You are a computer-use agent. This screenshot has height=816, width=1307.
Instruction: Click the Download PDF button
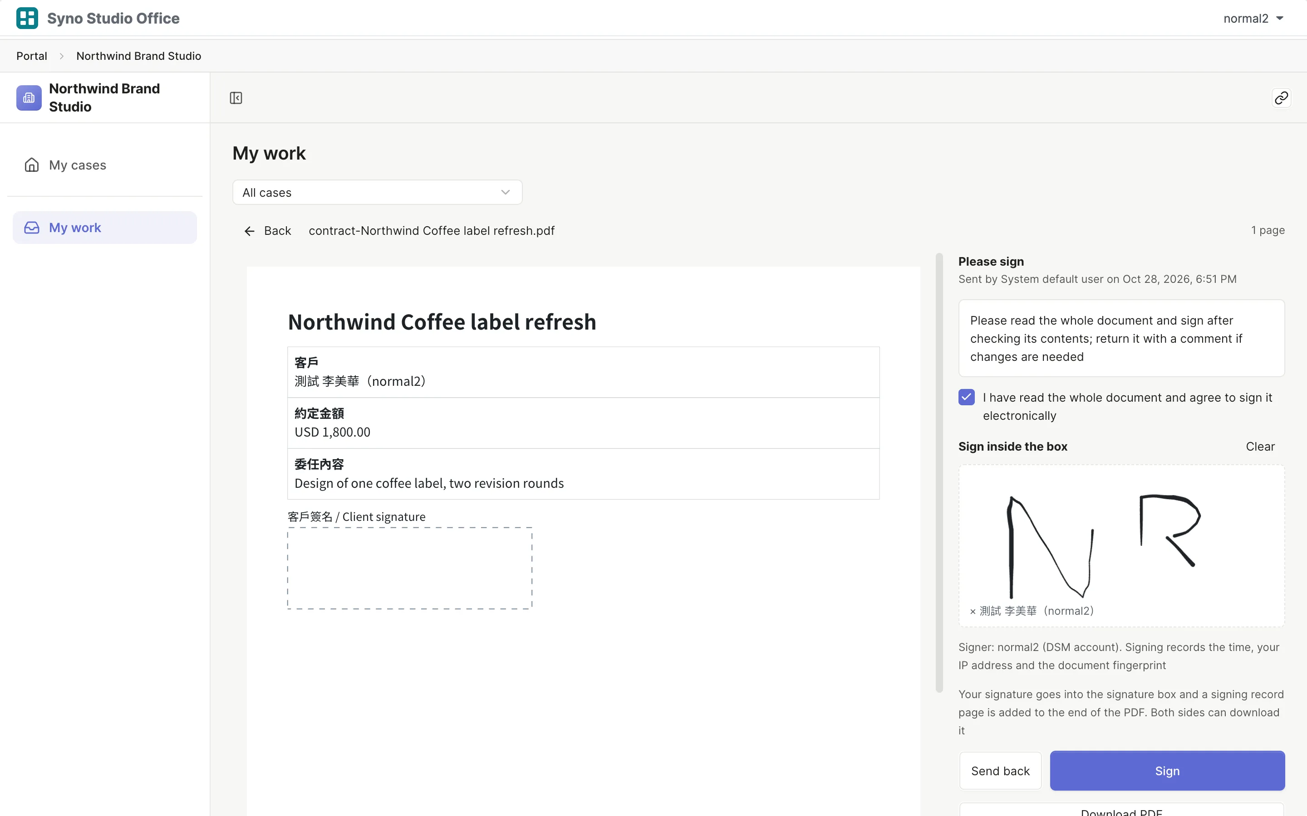(1121, 811)
